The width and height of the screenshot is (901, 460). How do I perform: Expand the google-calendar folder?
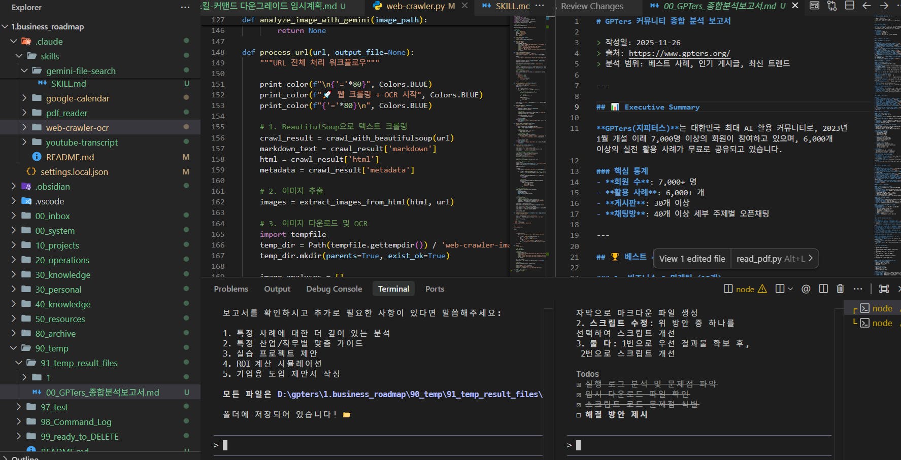[24, 98]
